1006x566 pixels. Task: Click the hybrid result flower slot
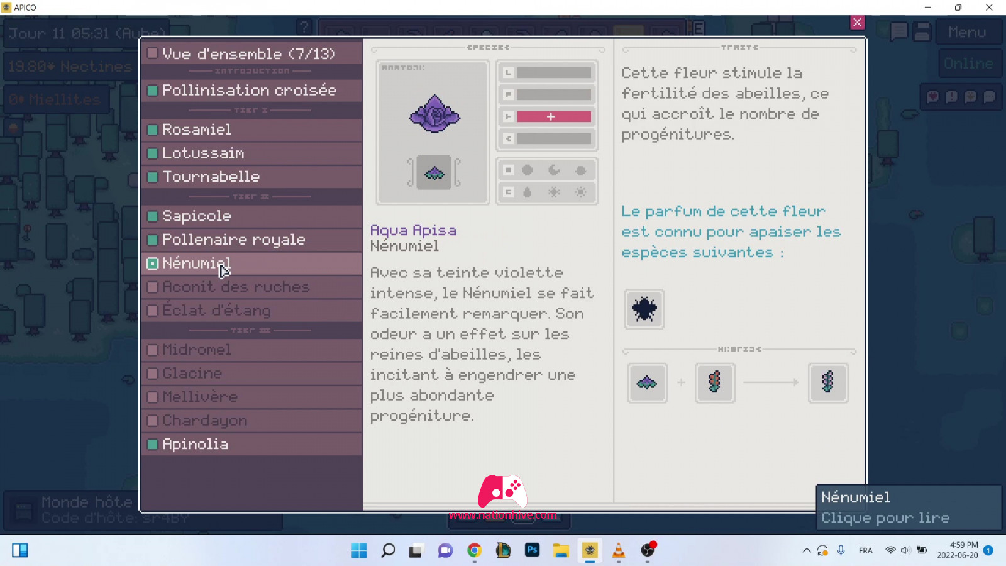(827, 382)
